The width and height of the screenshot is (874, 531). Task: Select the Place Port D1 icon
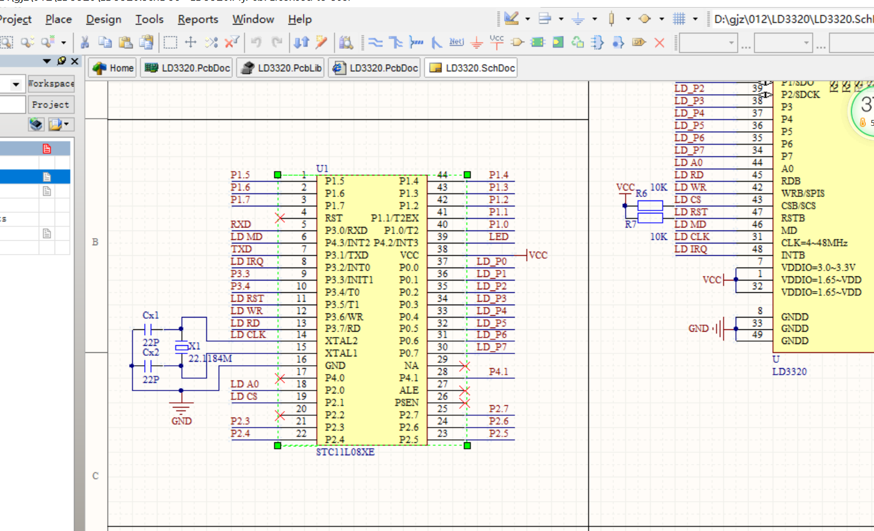(x=639, y=42)
